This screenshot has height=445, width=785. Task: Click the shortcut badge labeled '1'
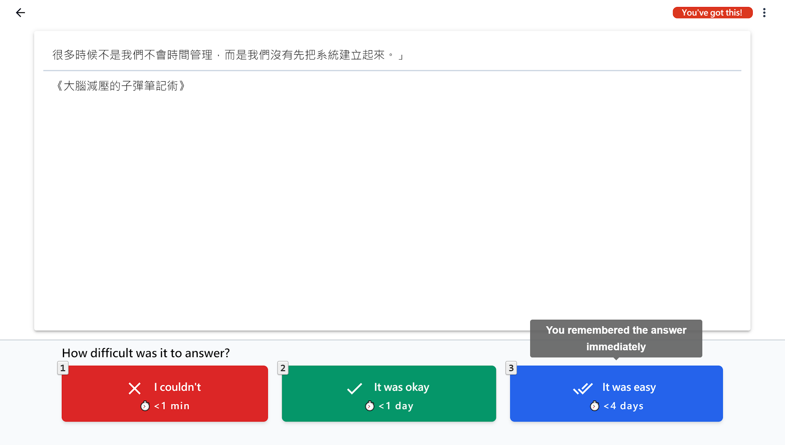click(x=62, y=368)
